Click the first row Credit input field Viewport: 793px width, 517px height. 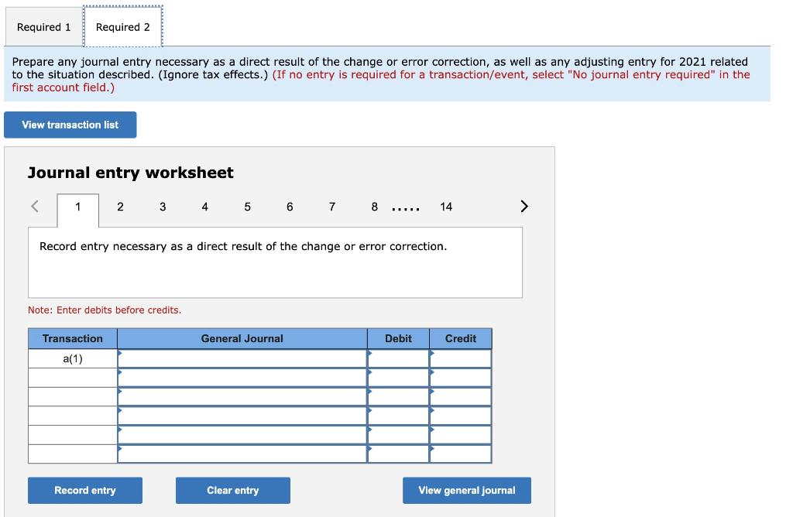click(x=462, y=358)
